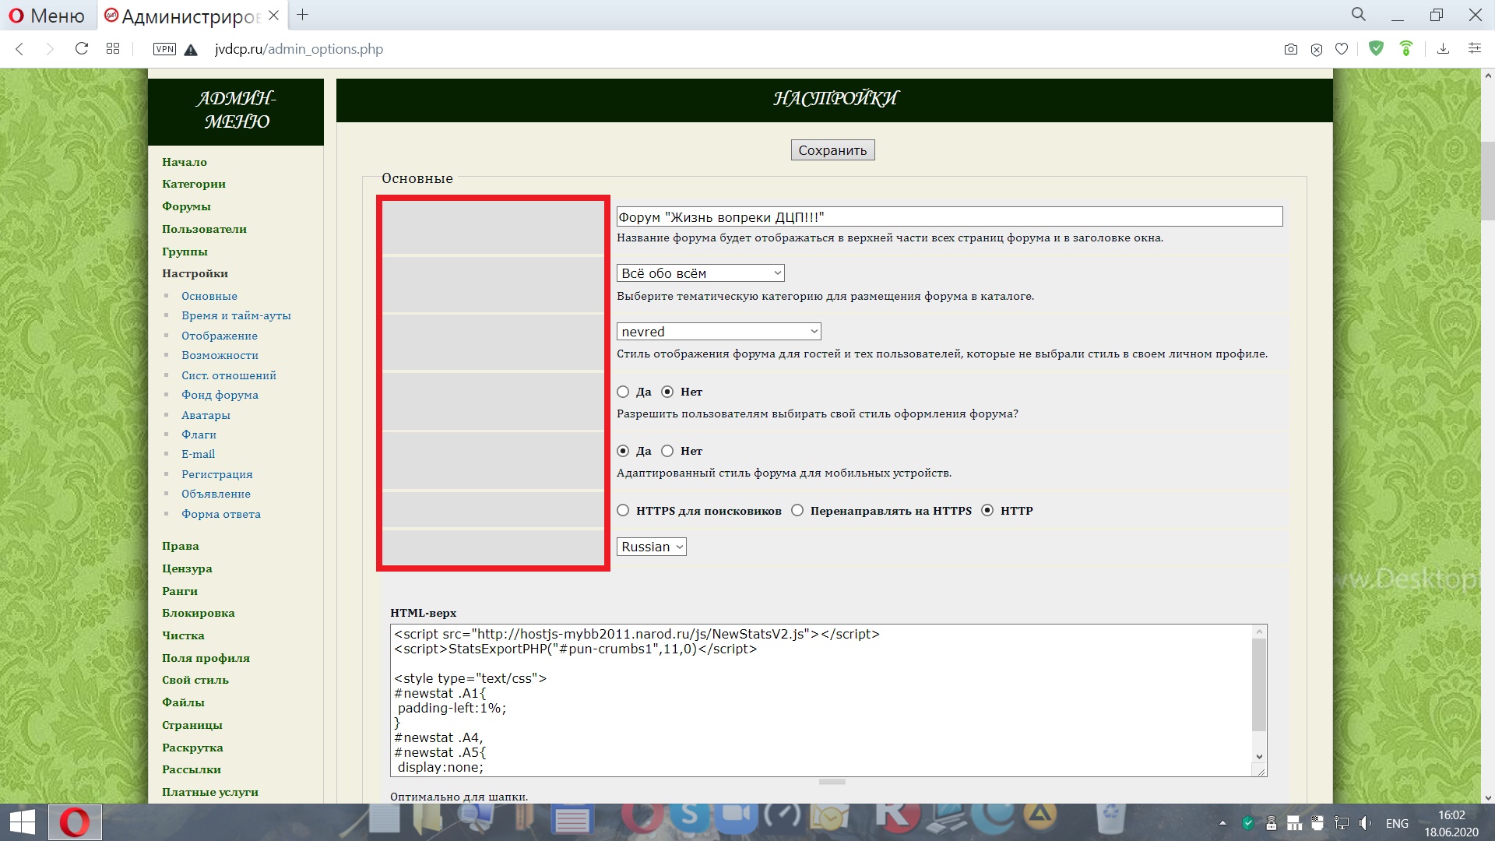Add page to bookmarks with the heart icon

1341,49
